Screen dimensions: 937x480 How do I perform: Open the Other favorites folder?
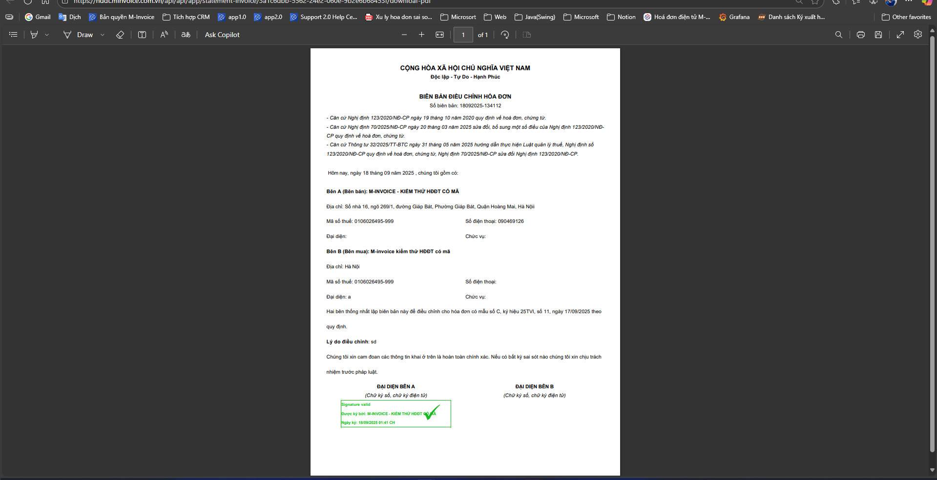click(x=906, y=17)
